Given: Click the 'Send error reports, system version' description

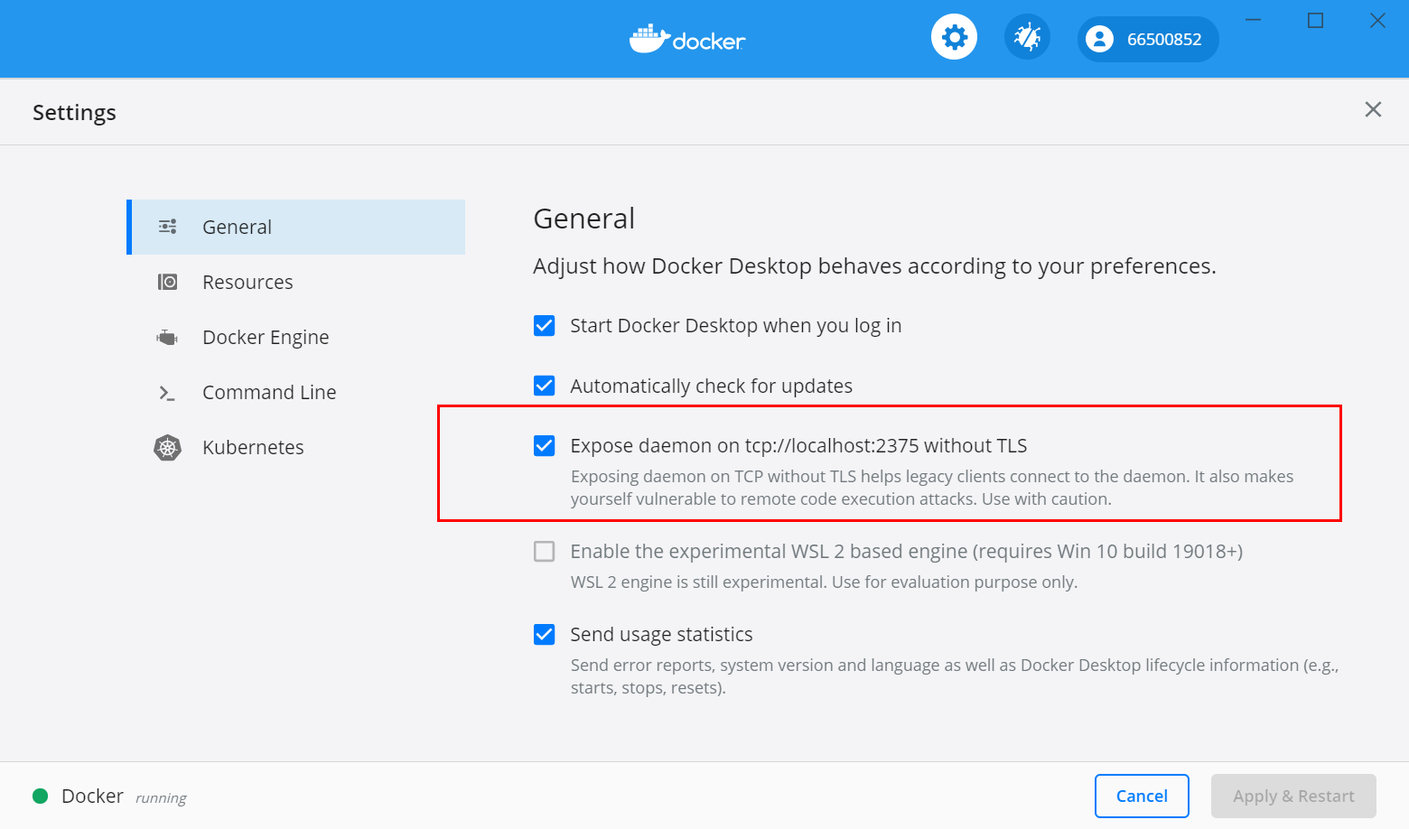Looking at the screenshot, I should (955, 676).
